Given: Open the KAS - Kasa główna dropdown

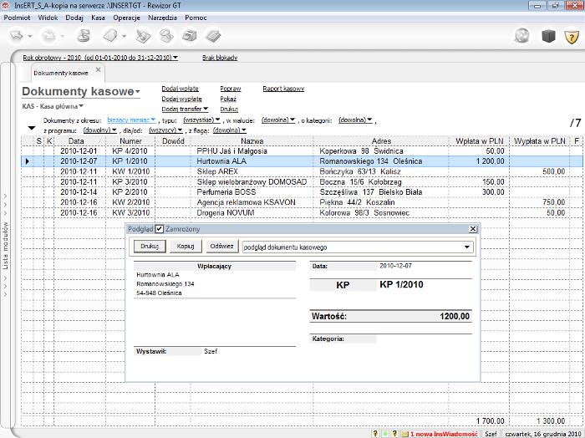Looking at the screenshot, I should [53, 106].
